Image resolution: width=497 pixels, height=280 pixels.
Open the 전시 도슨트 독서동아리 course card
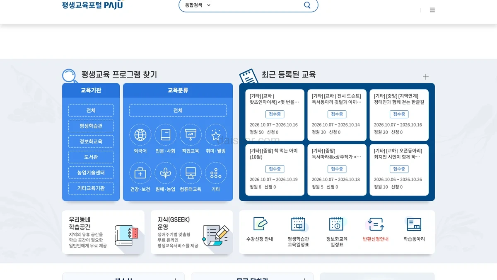(337, 115)
